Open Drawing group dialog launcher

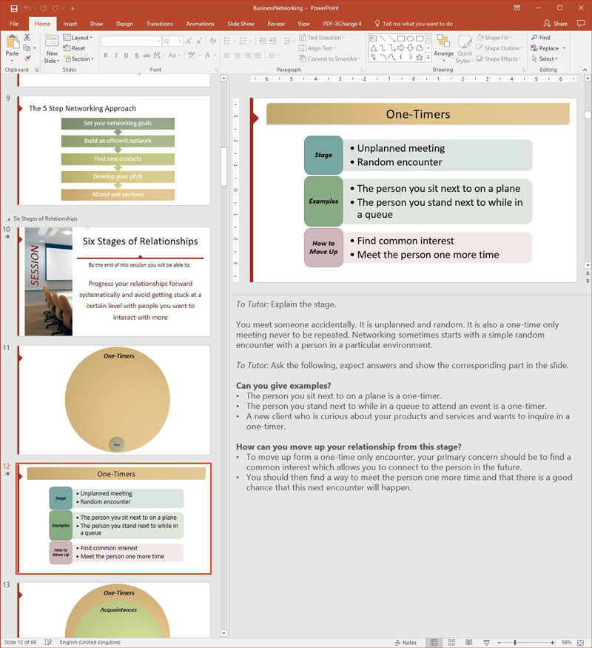pyautogui.click(x=523, y=70)
